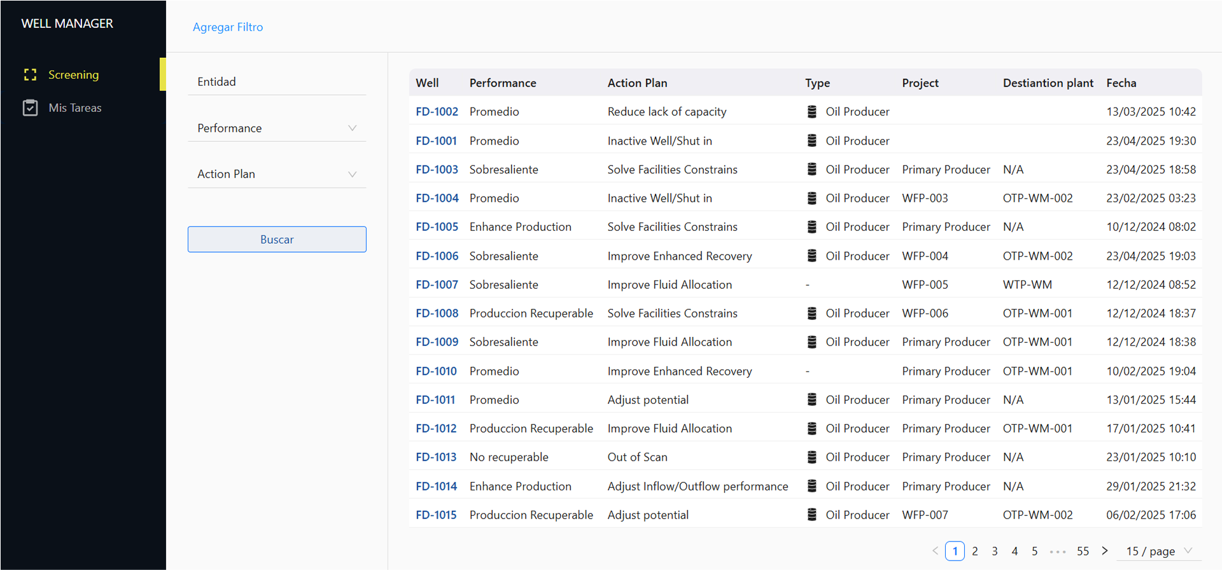The height and width of the screenshot is (570, 1222).
Task: Go to page 3
Action: click(995, 551)
